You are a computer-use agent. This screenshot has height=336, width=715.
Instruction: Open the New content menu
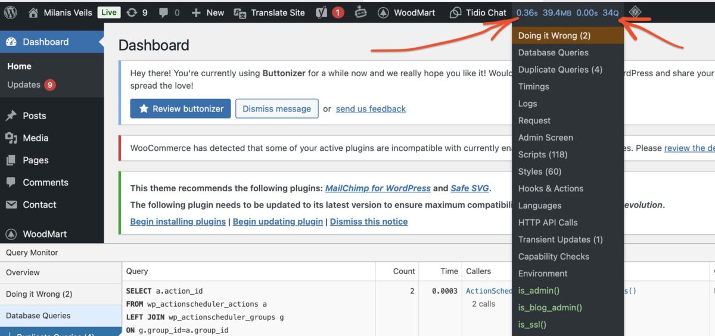(215, 13)
